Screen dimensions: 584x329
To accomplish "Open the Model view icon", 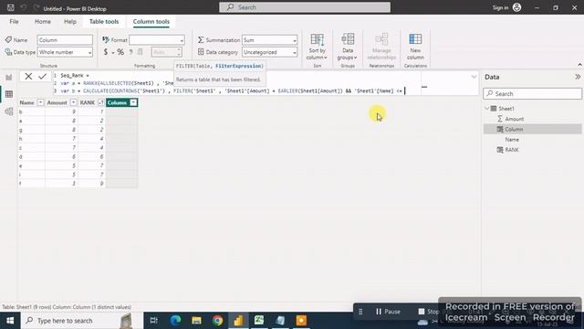I will [x=9, y=111].
